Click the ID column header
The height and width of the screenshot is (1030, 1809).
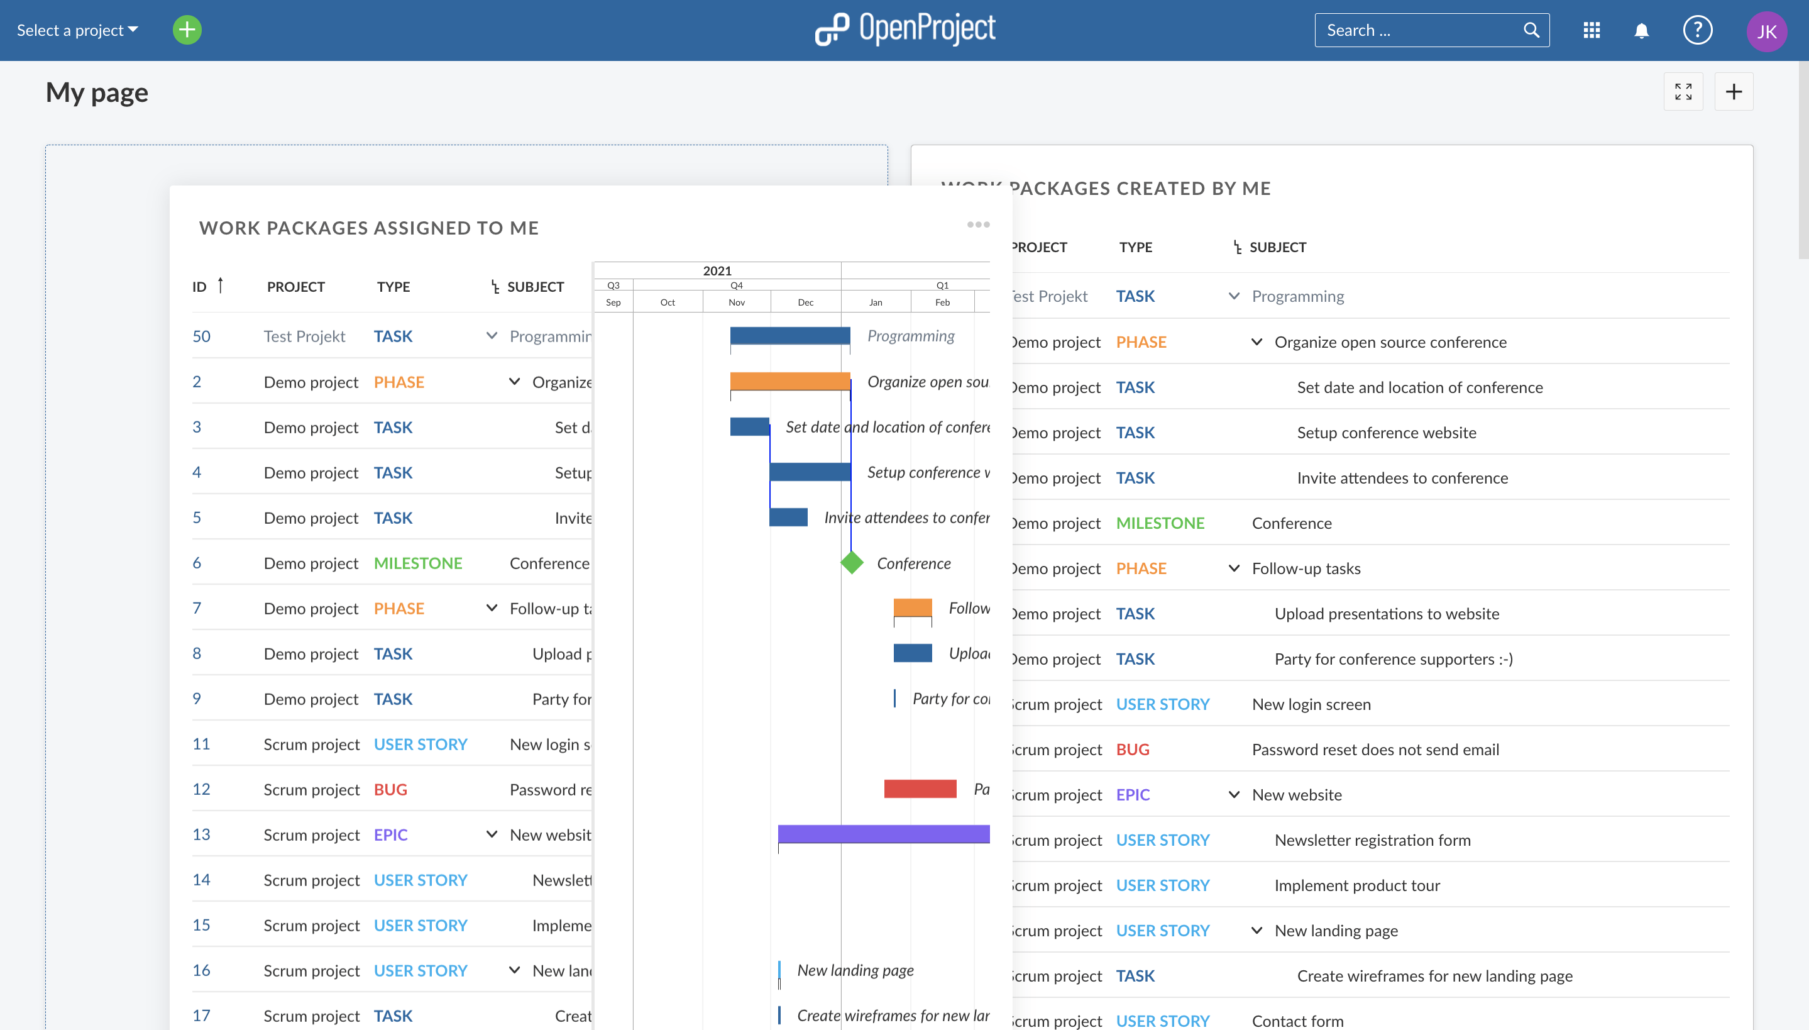click(199, 287)
